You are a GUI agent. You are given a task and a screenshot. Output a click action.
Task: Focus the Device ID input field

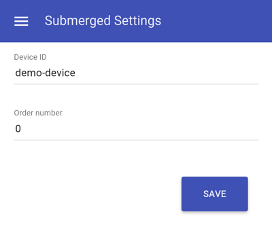[x=136, y=73]
